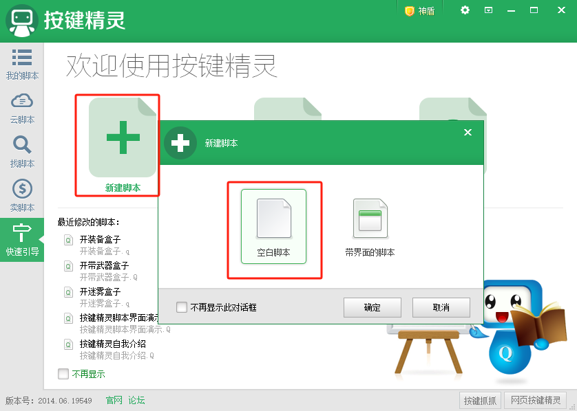Open the 论坛 link
Image resolution: width=577 pixels, height=411 pixels.
tap(136, 400)
